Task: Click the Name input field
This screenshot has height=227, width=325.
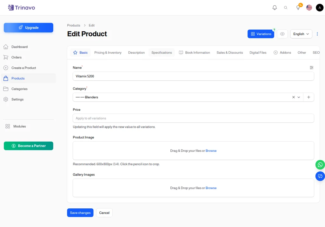Action: tap(193, 76)
